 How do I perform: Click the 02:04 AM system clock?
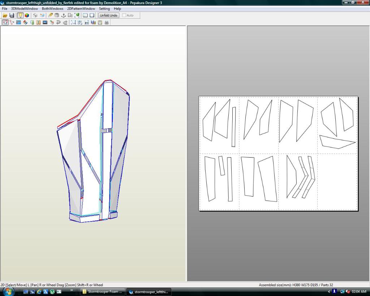click(x=359, y=292)
